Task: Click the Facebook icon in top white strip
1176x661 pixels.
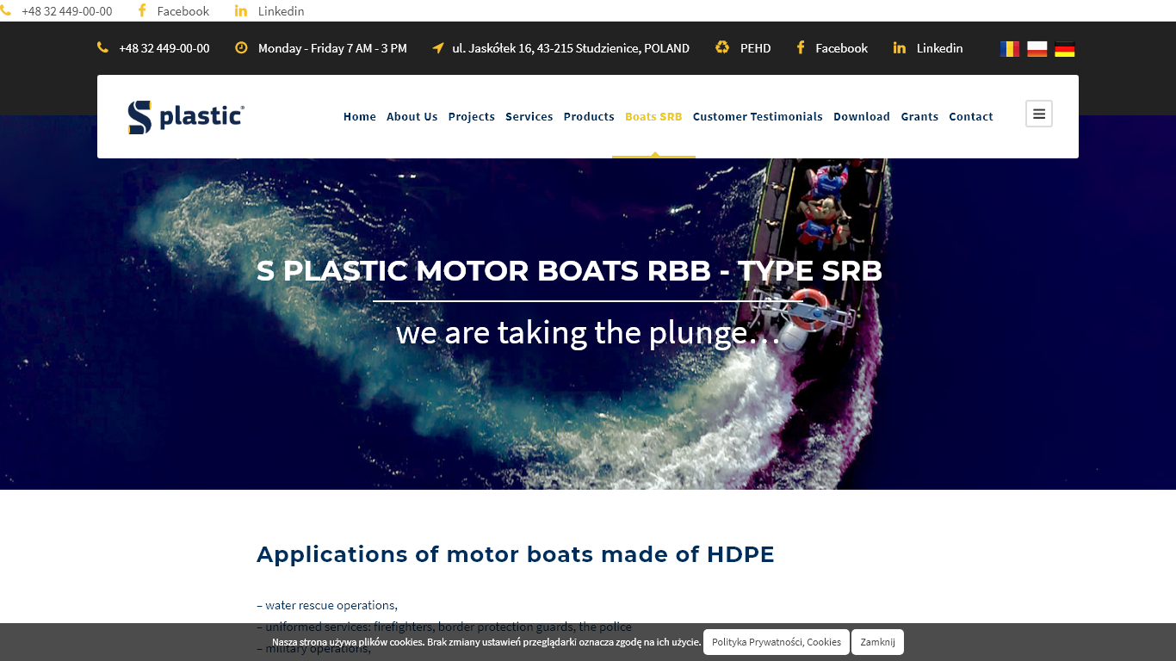Action: (x=142, y=10)
